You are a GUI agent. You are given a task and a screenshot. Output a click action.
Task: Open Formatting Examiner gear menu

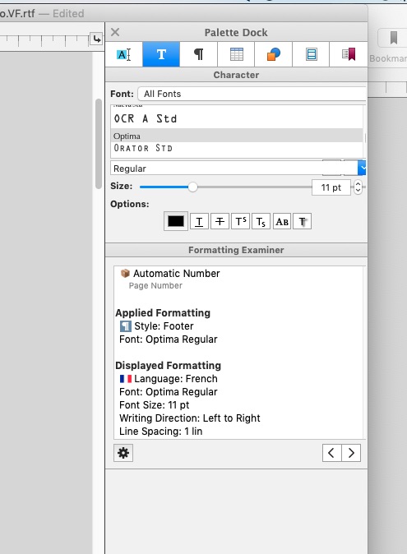click(x=123, y=453)
